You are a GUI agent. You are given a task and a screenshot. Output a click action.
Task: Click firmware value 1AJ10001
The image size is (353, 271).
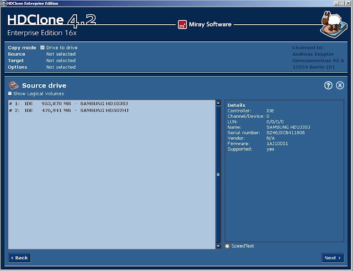coord(277,144)
